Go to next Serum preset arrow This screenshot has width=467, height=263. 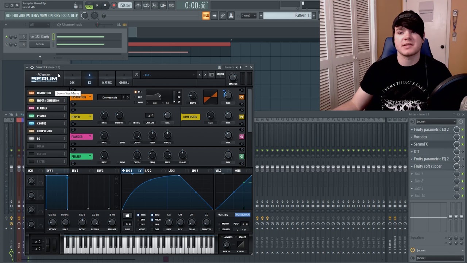(205, 75)
